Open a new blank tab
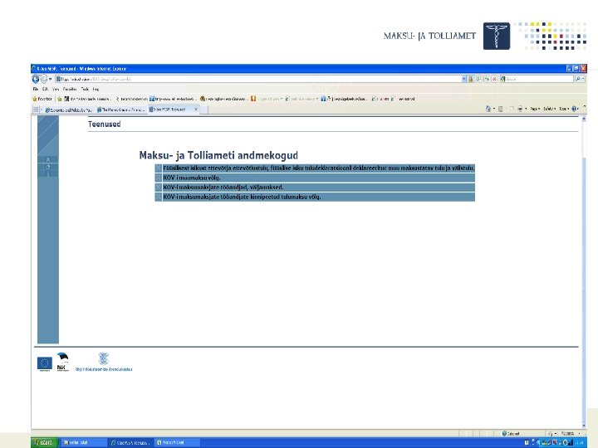Viewport: 598px width, 448px height. [204, 110]
